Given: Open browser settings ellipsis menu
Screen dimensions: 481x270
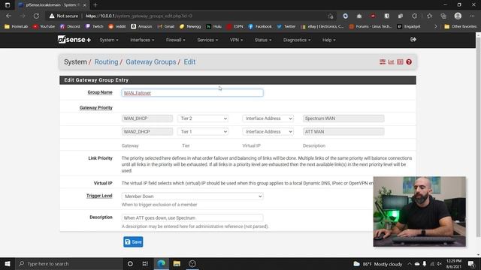Looking at the screenshot, I should [x=472, y=16].
